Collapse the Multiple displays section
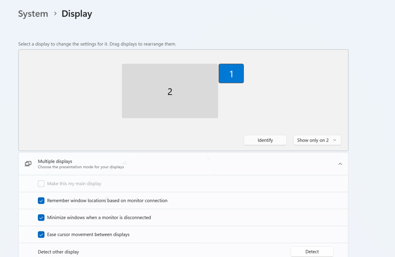Screen dimensions: 395x257 [340, 164]
